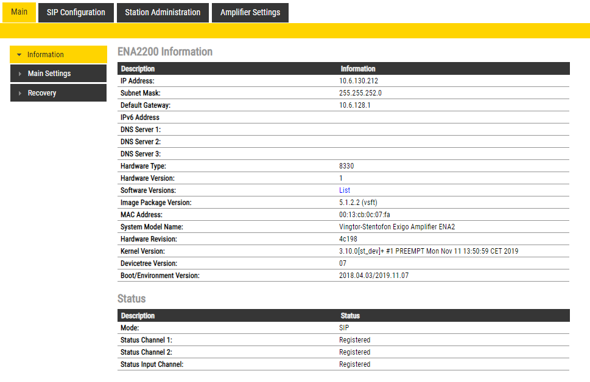The height and width of the screenshot is (382, 590).
Task: Click the IP address value 10.6.130.212
Action: (x=359, y=81)
